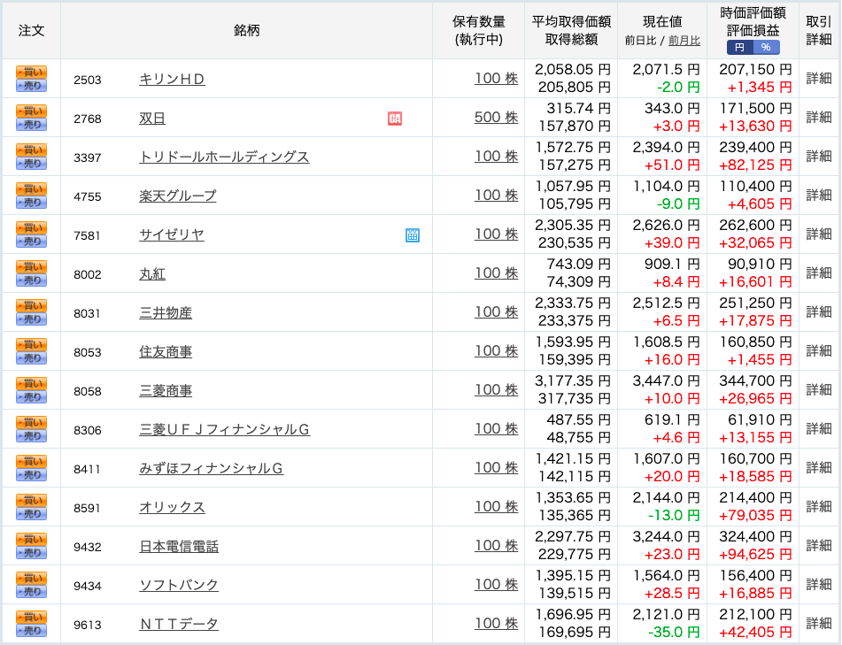Click the sell button for 日本電信電話
Image resolution: width=842 pixels, height=645 pixels.
pos(31,553)
